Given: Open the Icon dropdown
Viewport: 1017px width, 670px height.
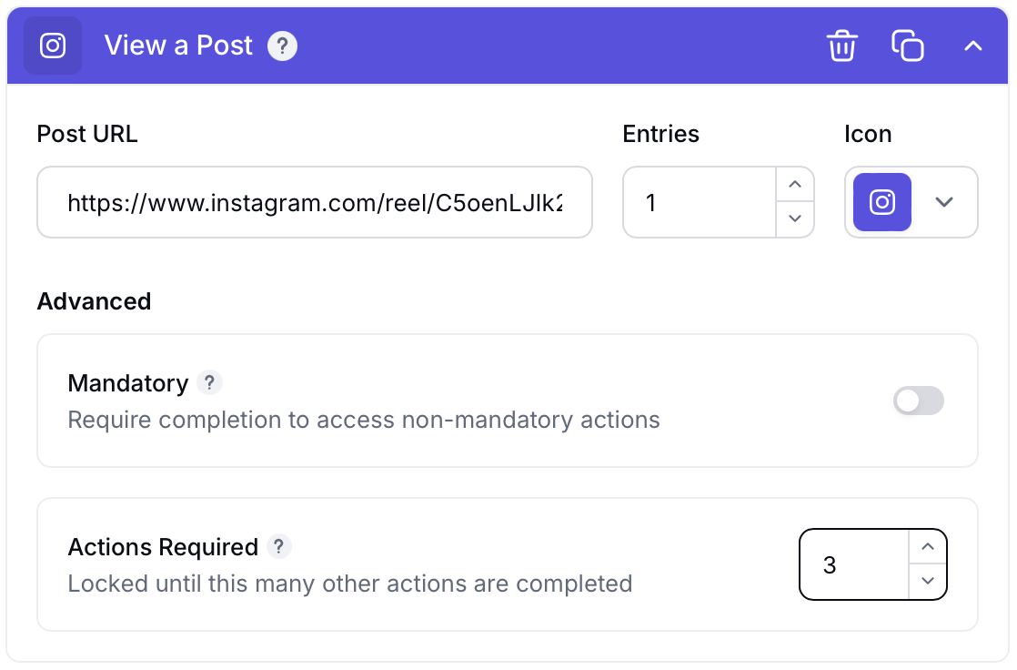Looking at the screenshot, I should pyautogui.click(x=944, y=202).
